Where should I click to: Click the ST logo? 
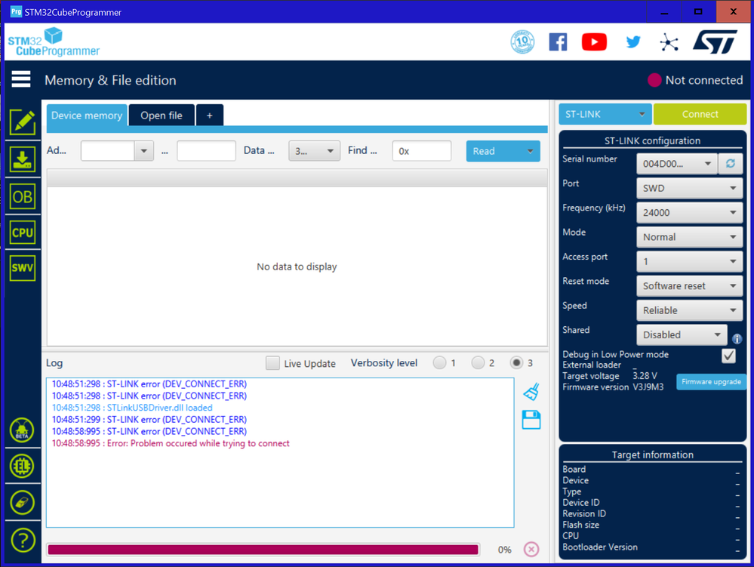click(715, 42)
